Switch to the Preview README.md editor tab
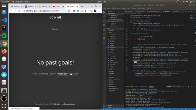This screenshot has height=110, width=196. (x=154, y=11)
